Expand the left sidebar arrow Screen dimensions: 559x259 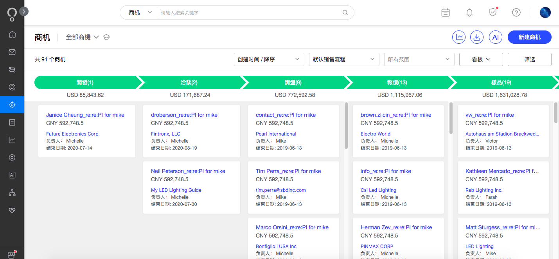24,11
